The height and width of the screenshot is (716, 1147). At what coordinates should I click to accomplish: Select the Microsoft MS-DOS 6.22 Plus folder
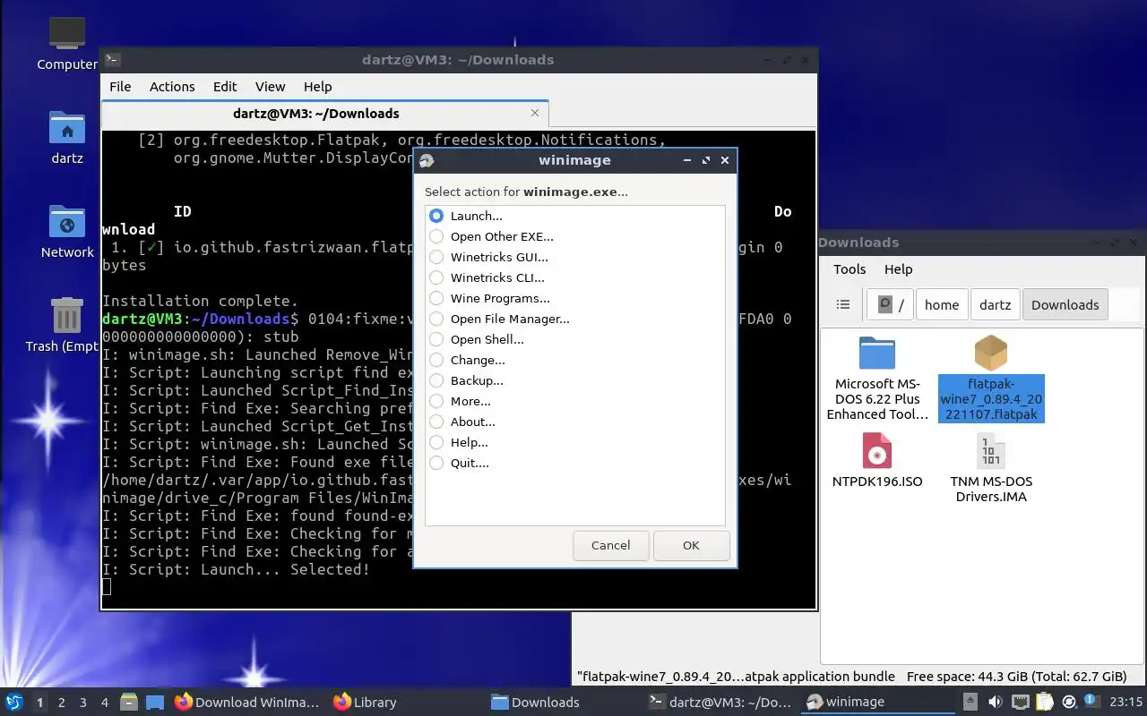[877, 379]
